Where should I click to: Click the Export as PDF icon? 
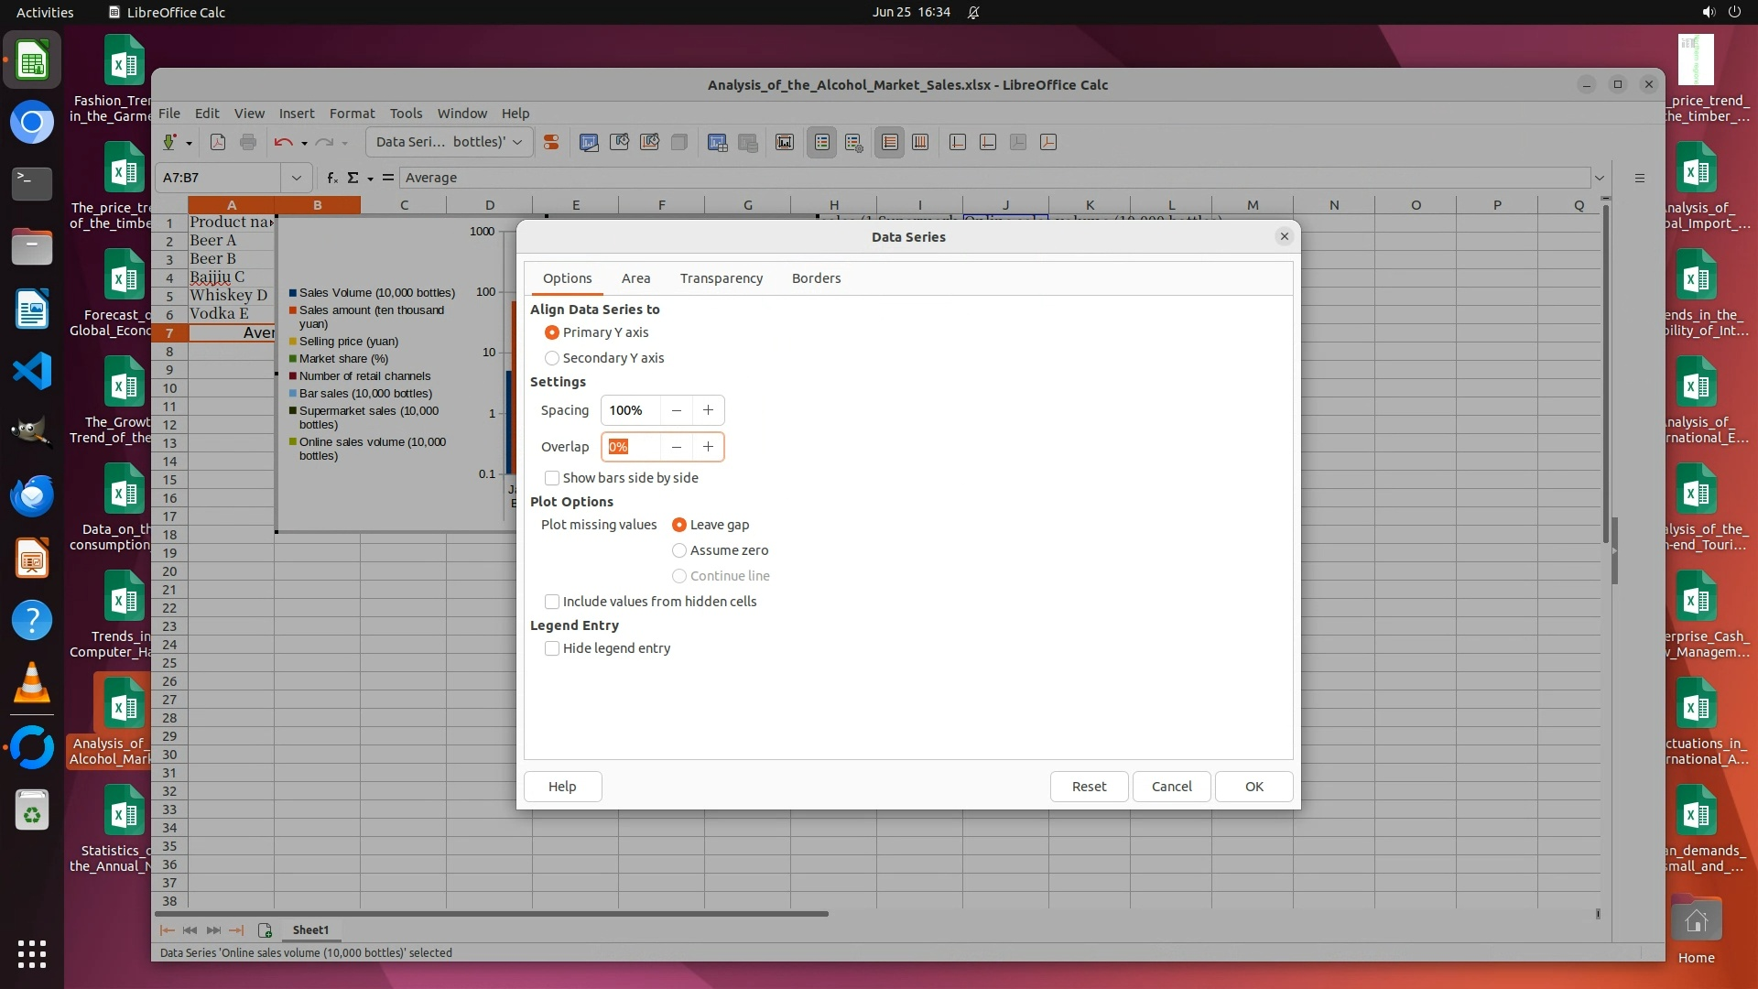tap(217, 142)
